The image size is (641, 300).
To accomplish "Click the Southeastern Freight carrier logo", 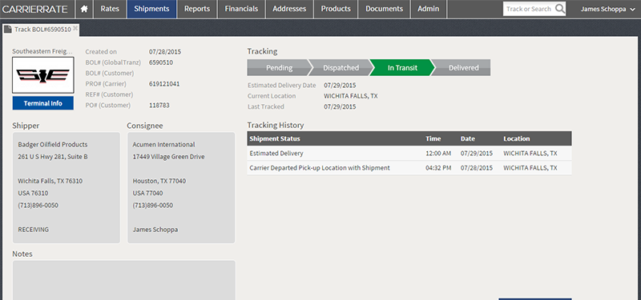I will point(43,75).
